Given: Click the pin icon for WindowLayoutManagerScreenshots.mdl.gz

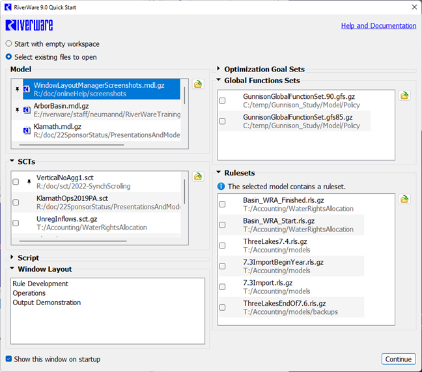Looking at the screenshot, I should tap(17, 89).
